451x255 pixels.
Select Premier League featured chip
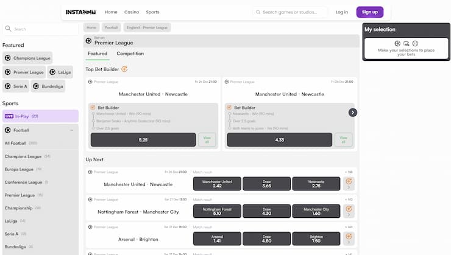24,72
